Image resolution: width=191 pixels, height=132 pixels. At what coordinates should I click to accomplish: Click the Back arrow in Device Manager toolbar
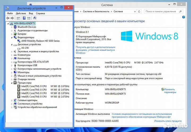pos(8,18)
